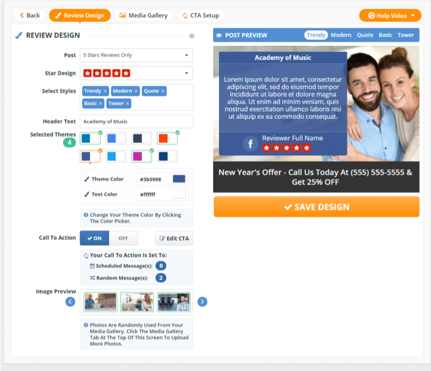The width and height of the screenshot is (431, 371).
Task: Click the Scheduled Messages count badge 0
Action: pyautogui.click(x=161, y=266)
